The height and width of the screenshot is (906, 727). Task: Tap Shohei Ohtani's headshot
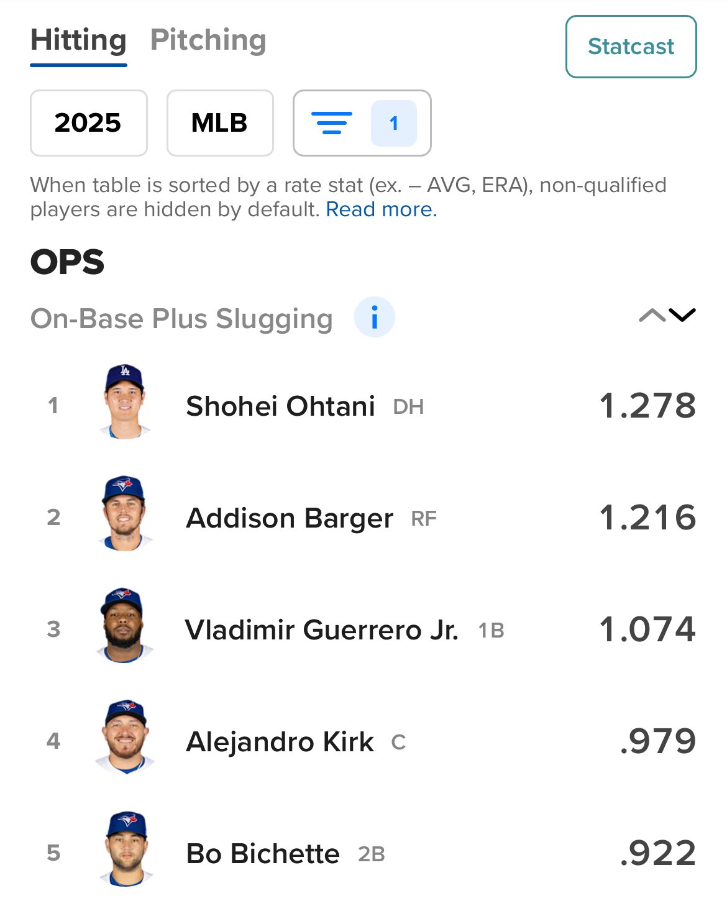coord(124,402)
